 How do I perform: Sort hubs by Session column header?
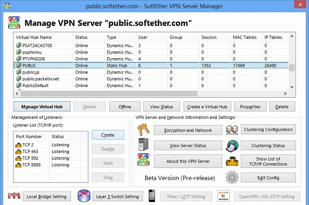pyautogui.click(x=214, y=38)
